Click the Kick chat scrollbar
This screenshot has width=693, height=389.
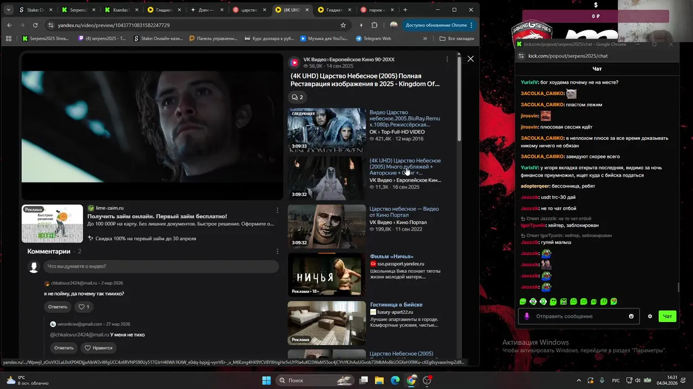(678, 287)
